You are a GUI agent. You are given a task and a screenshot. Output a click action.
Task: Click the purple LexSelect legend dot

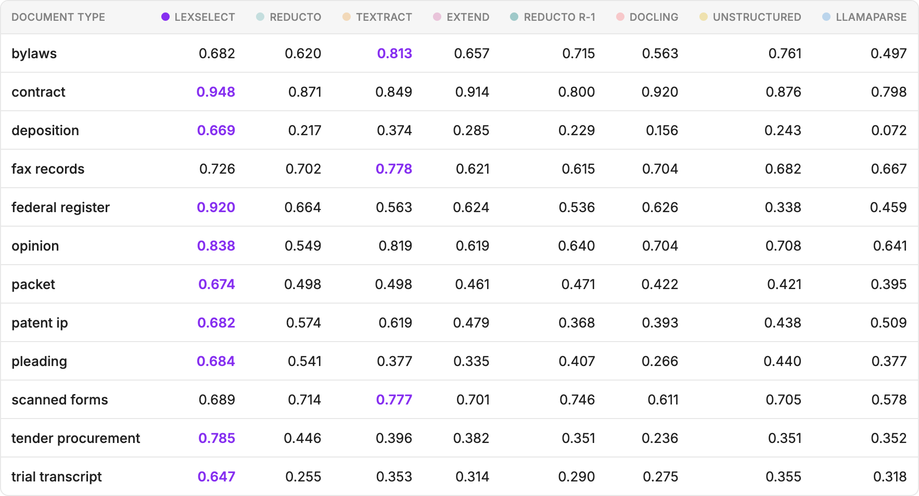click(x=165, y=17)
